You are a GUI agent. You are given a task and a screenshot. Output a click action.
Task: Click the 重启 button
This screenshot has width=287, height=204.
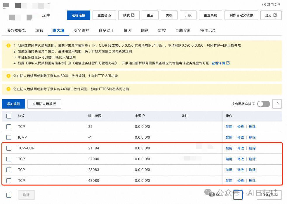click(150, 15)
